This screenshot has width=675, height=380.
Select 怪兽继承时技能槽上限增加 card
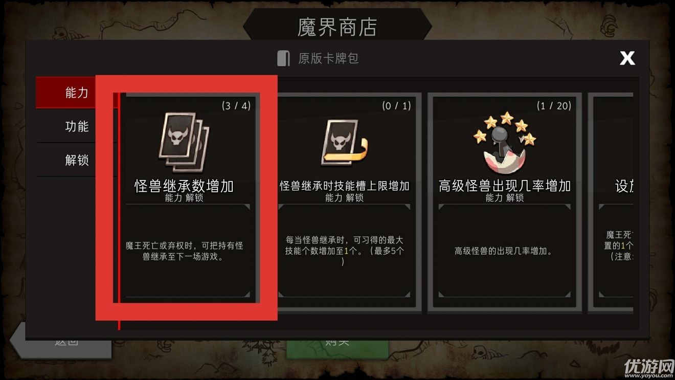pos(345,200)
